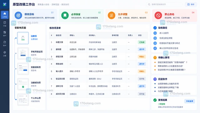Click target text 同意并继续
The image size is (200, 113).
click(x=93, y=56)
